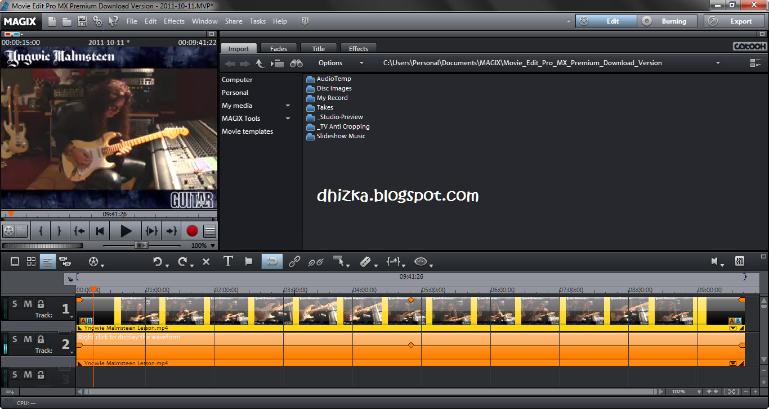Navigate forward in the Import browser
This screenshot has width=769, height=409.
[x=245, y=63]
